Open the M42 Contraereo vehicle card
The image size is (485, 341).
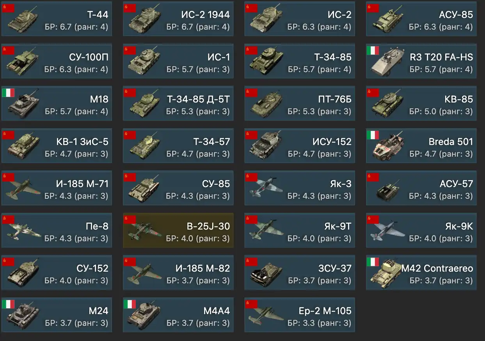point(421,273)
